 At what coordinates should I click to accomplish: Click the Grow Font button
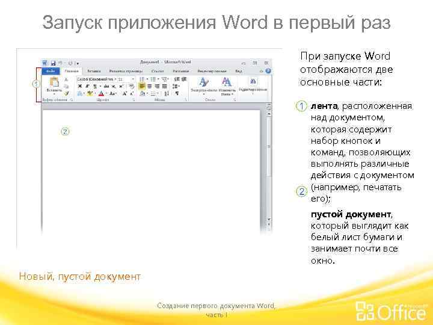point(124,93)
